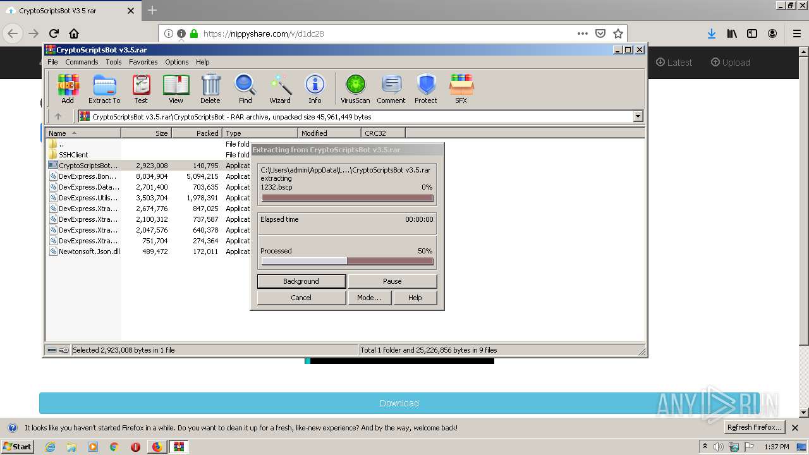
Task: Open WinRAR Favorites menu
Action: point(143,62)
